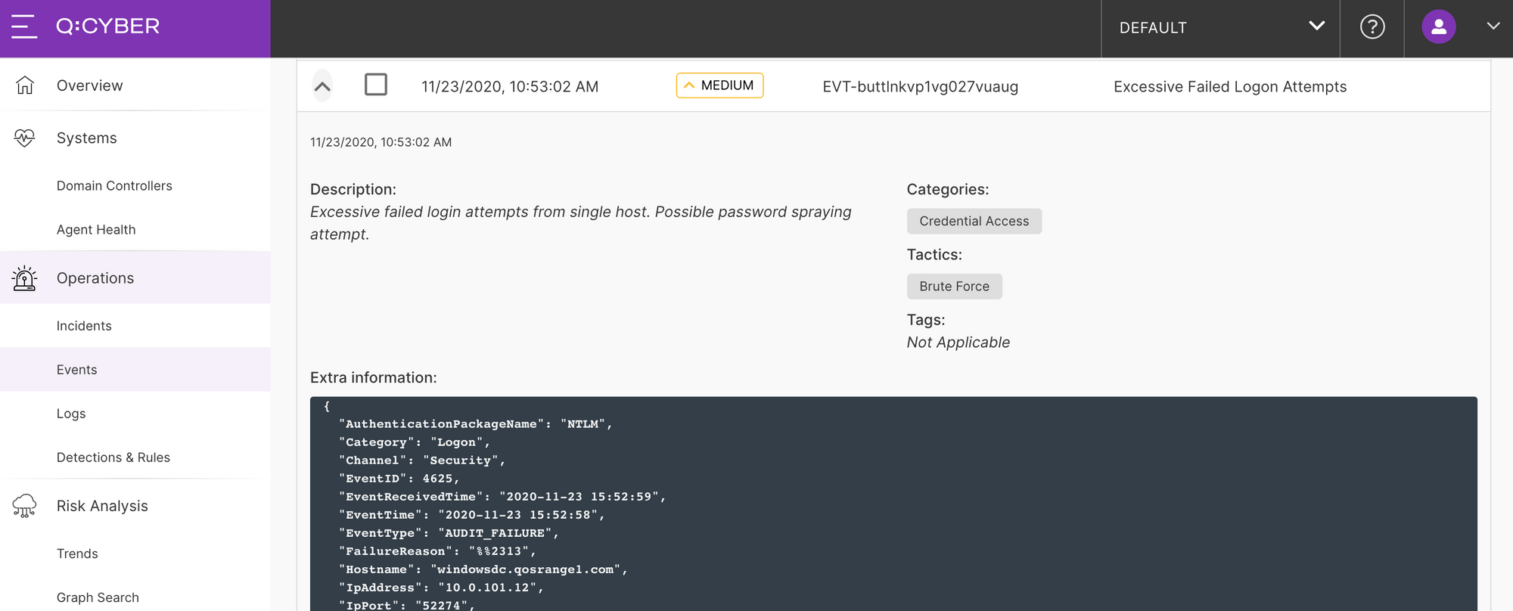
Task: Click the Systems heartbeat icon
Action: tap(25, 138)
